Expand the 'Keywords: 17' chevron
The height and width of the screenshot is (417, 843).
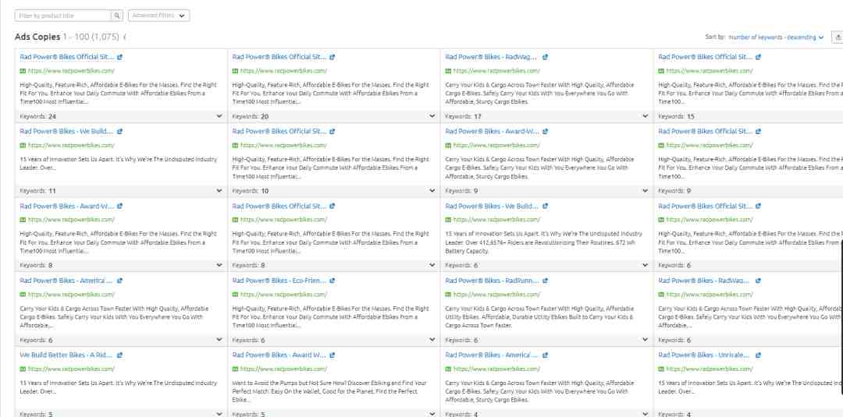645,116
